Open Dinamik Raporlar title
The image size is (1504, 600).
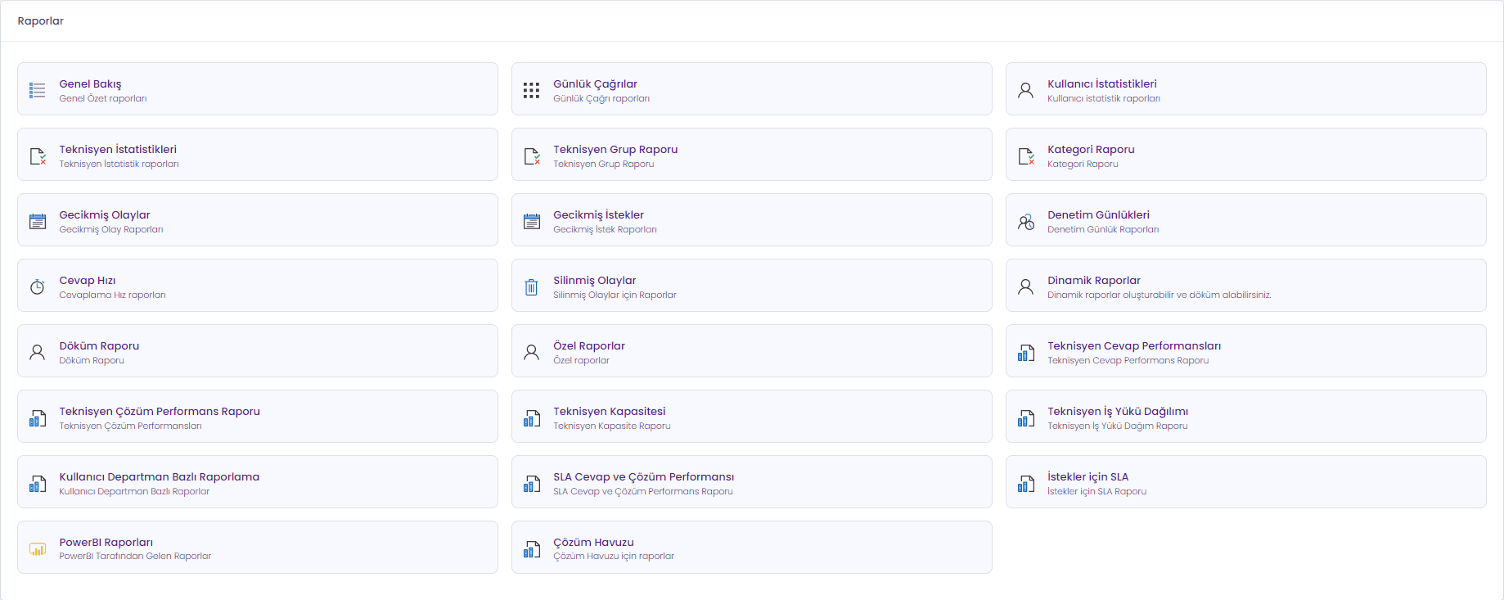1093,280
